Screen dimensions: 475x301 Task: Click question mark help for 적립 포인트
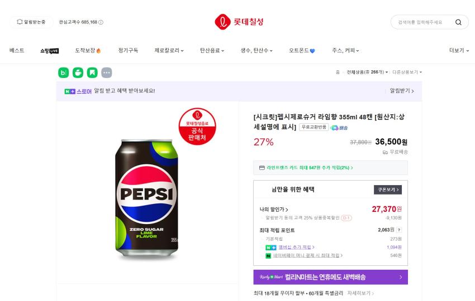pyautogui.click(x=399, y=230)
